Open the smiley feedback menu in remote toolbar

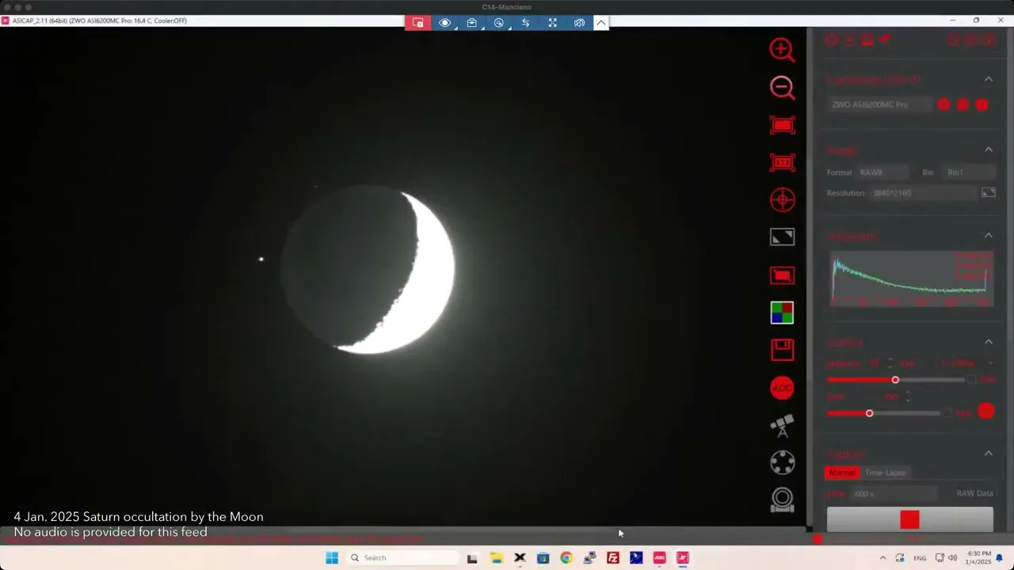click(x=499, y=23)
